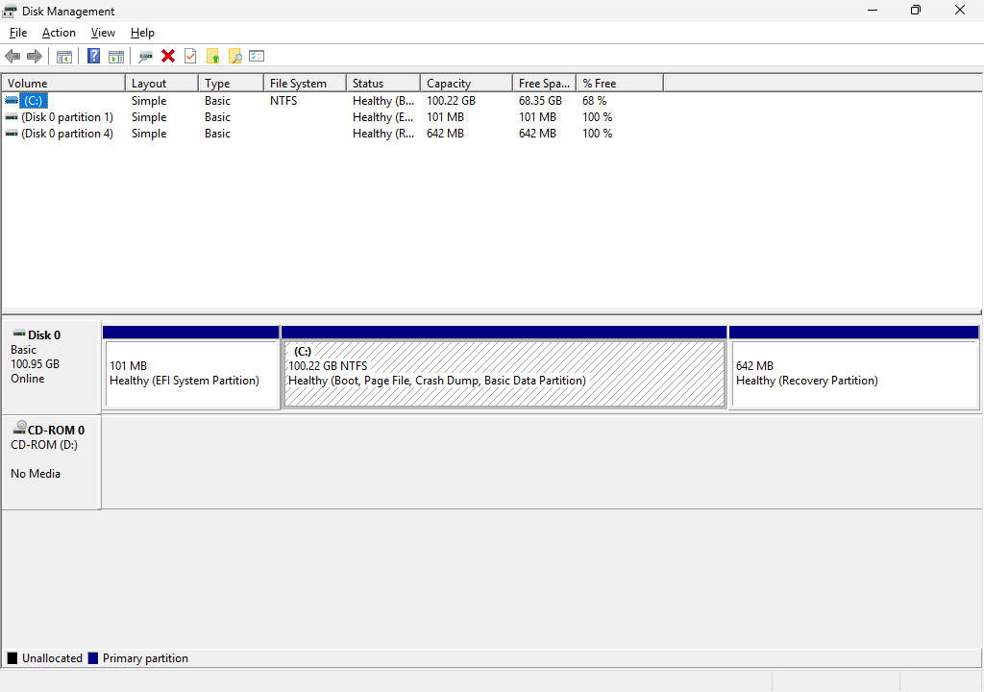984x692 pixels.
Task: Open the Help menu
Action: point(142,33)
